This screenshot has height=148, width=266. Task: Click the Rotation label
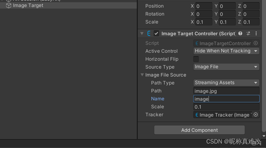[x=155, y=14]
